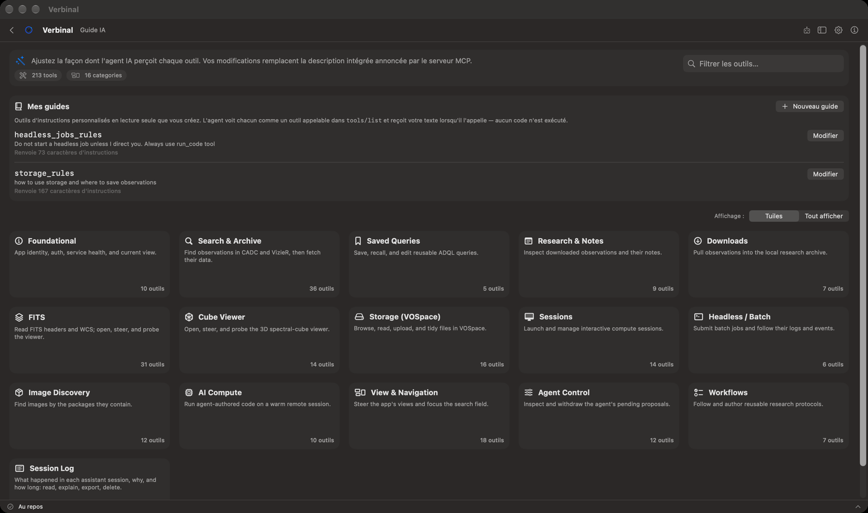Focus the Filtrer les outils search field
This screenshot has height=513, width=868.
click(763, 64)
